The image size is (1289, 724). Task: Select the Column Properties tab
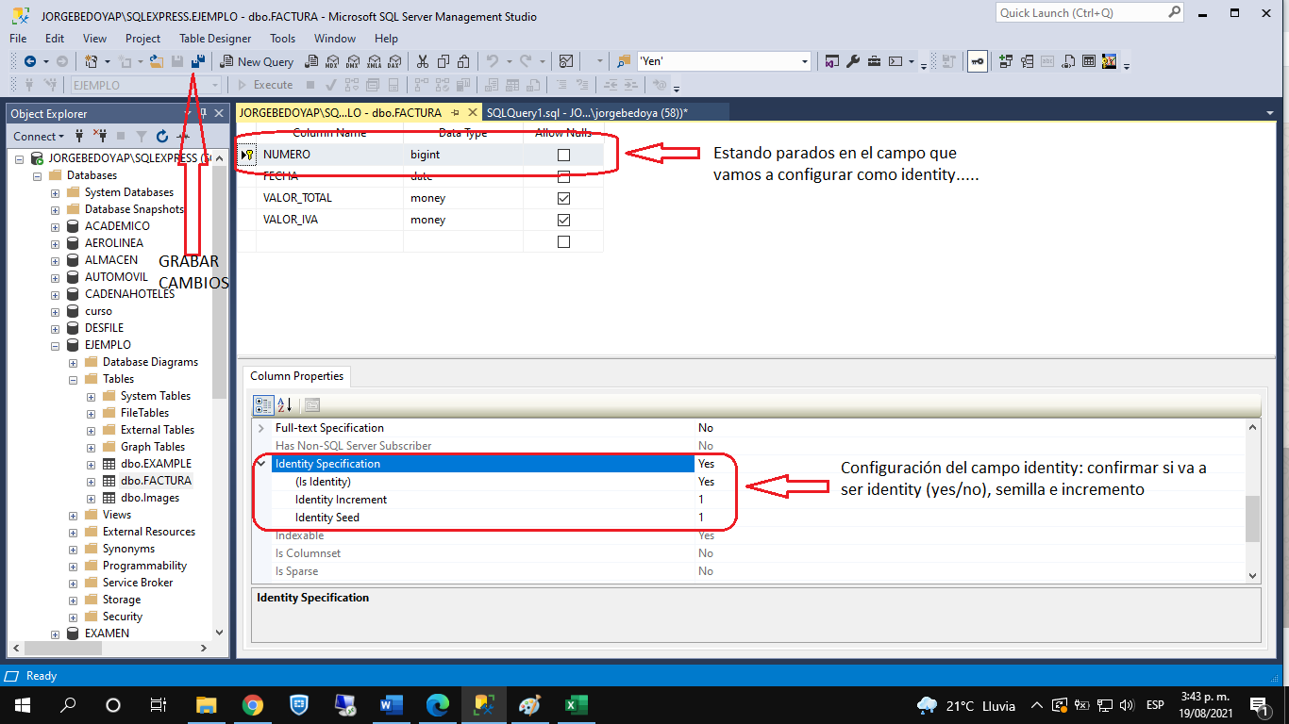(x=296, y=376)
